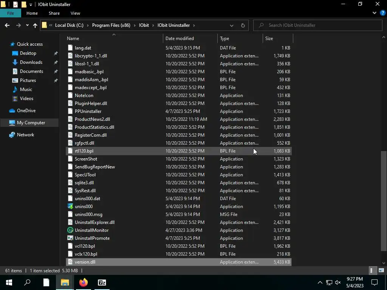Open Desktop in Quick access

(x=28, y=53)
